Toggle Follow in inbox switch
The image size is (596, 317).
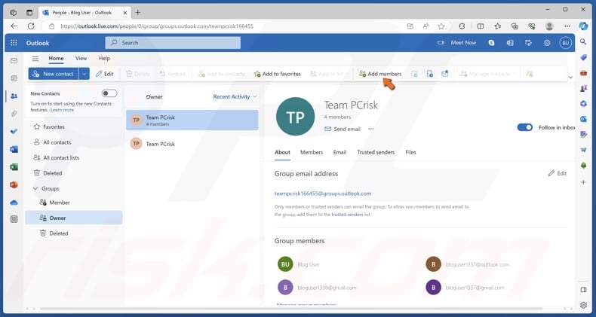click(x=525, y=127)
